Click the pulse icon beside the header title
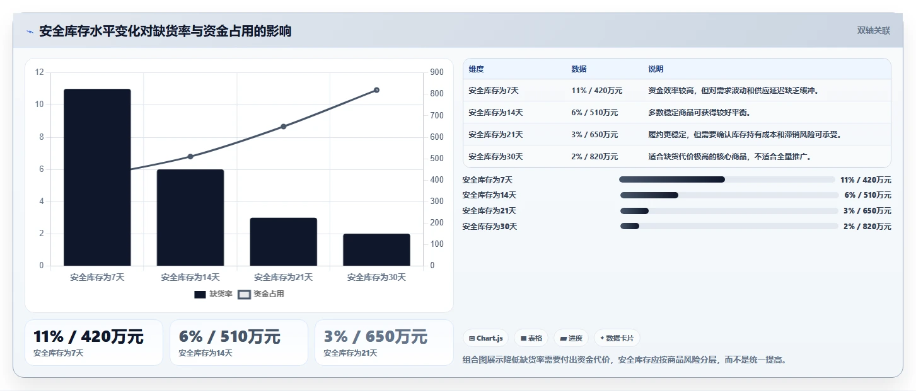Screen dimensions: 916x391 click(30, 31)
